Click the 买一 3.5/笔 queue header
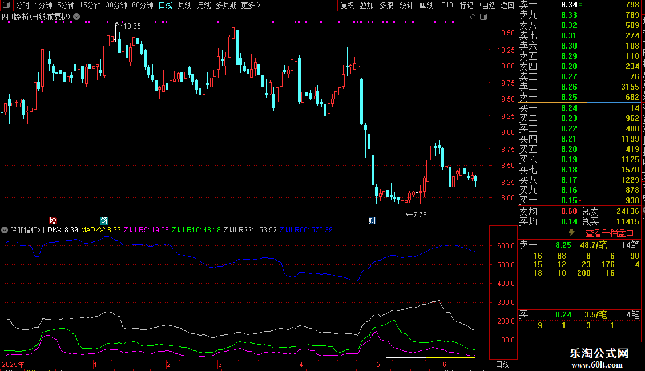Viewport: 645px width, 371px height. tap(579, 315)
